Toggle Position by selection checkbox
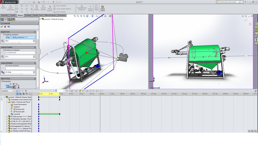This screenshot has height=145, width=258. (4, 50)
